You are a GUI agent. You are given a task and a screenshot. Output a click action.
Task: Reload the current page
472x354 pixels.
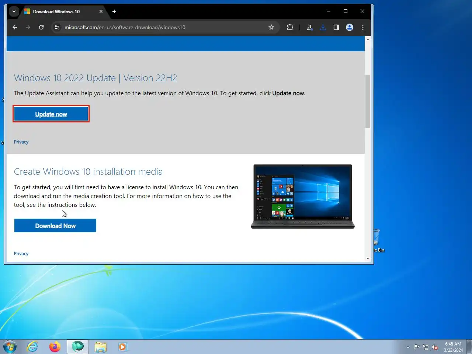[x=41, y=27]
